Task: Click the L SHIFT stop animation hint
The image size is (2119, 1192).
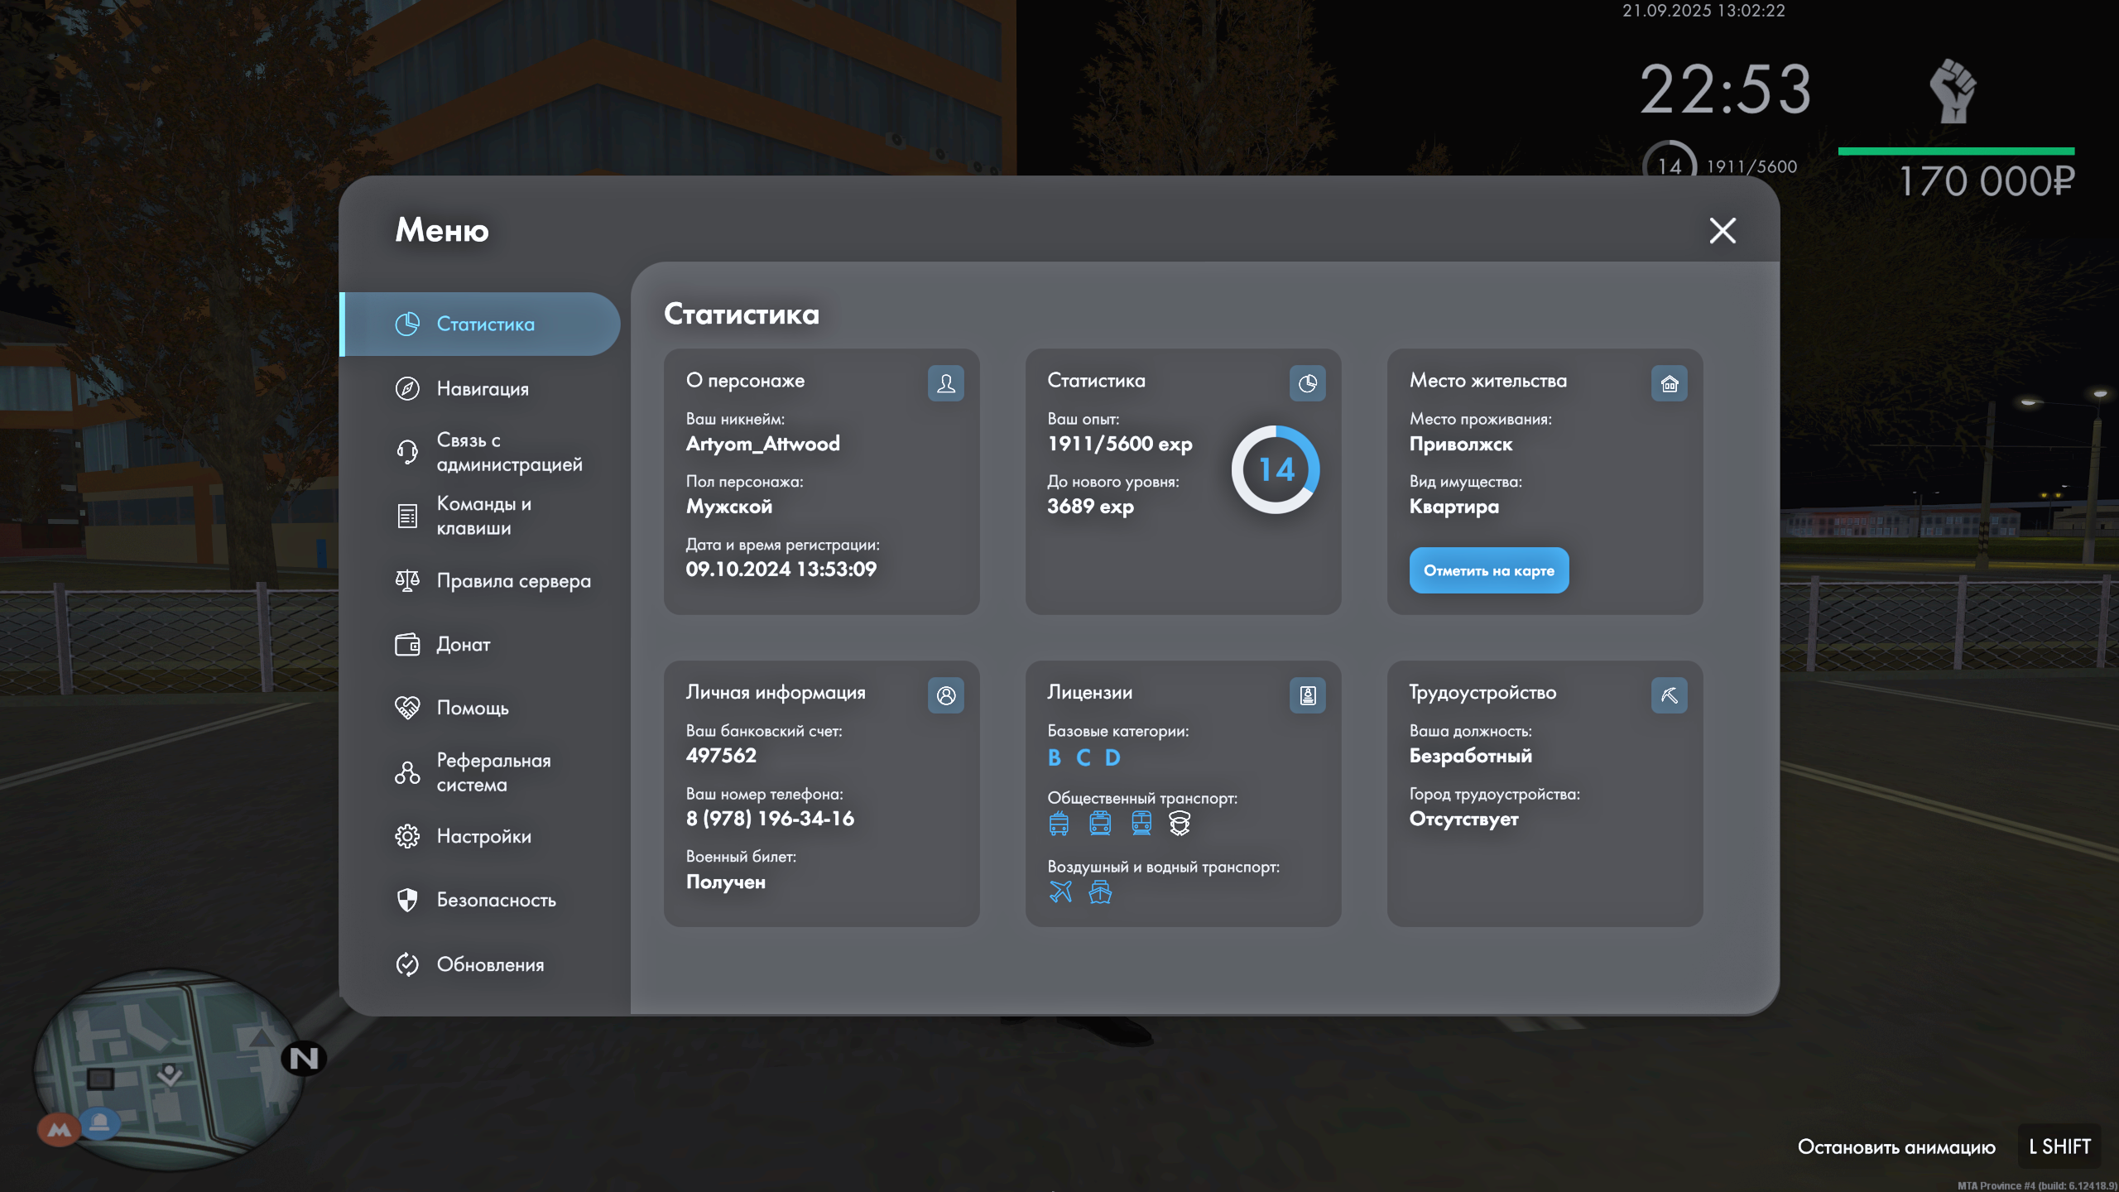Action: 2059,1146
